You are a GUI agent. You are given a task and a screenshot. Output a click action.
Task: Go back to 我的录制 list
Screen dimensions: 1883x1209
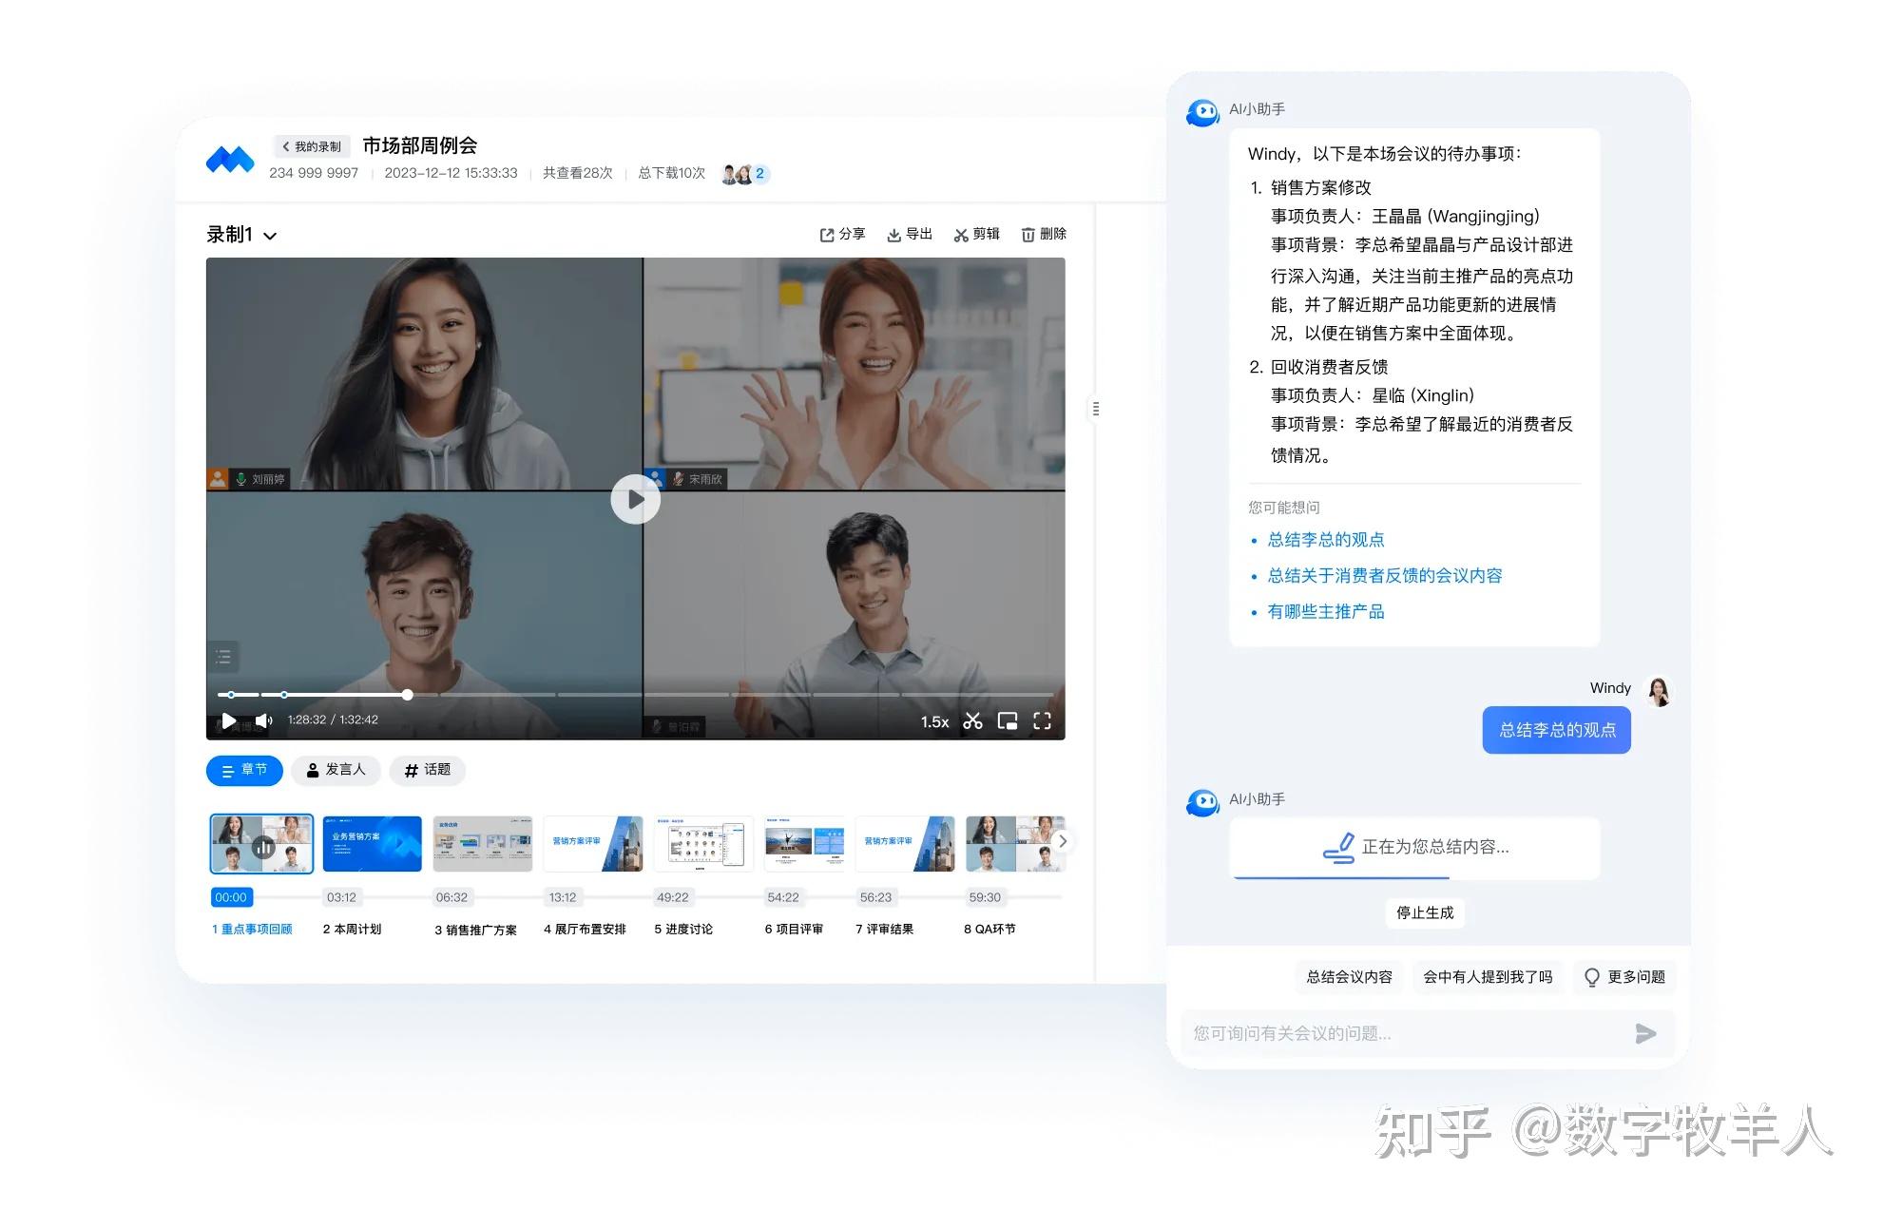312,146
